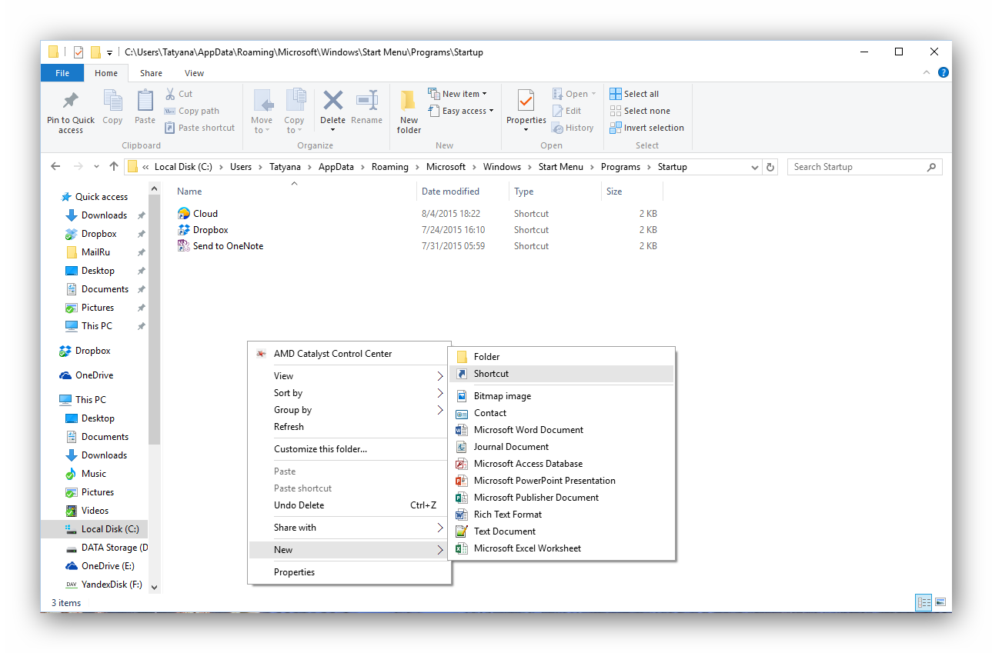This screenshot has width=992, height=653.
Task: Open Help with the question mark icon
Action: click(x=944, y=72)
